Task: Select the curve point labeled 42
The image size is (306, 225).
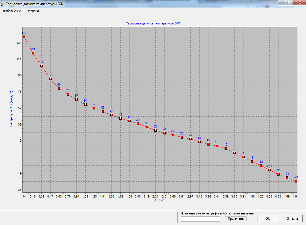Action: 129,121
